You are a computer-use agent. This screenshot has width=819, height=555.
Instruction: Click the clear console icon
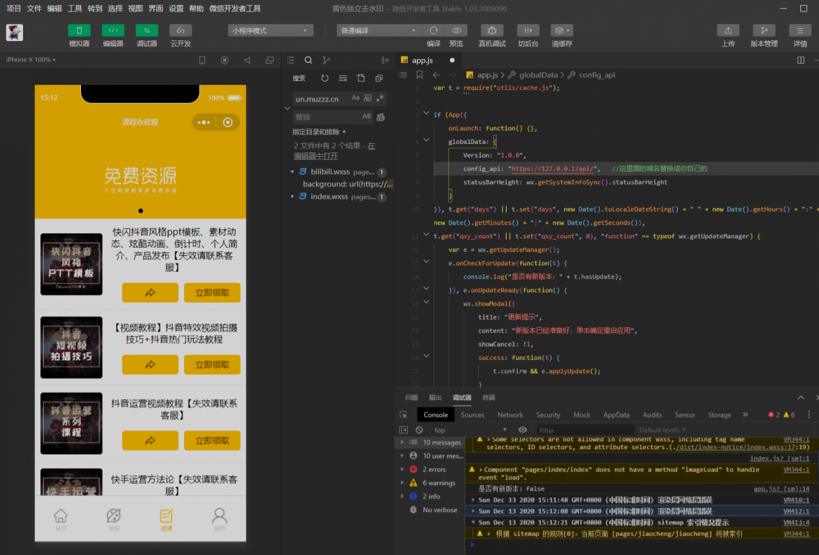pyautogui.click(x=419, y=430)
